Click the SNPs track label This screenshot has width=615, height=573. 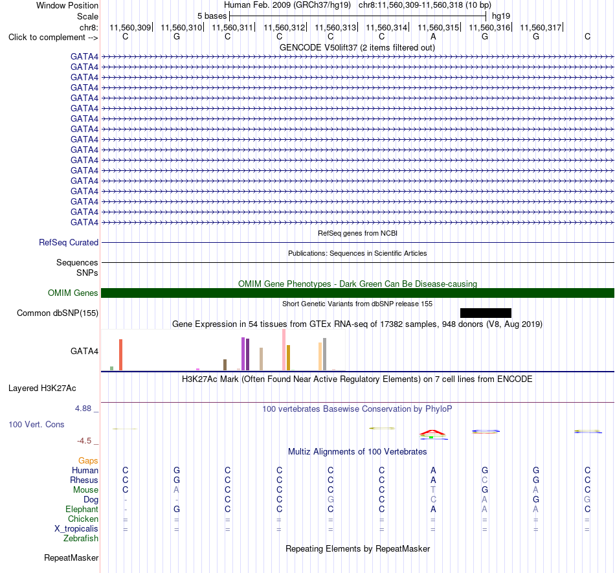click(x=87, y=273)
